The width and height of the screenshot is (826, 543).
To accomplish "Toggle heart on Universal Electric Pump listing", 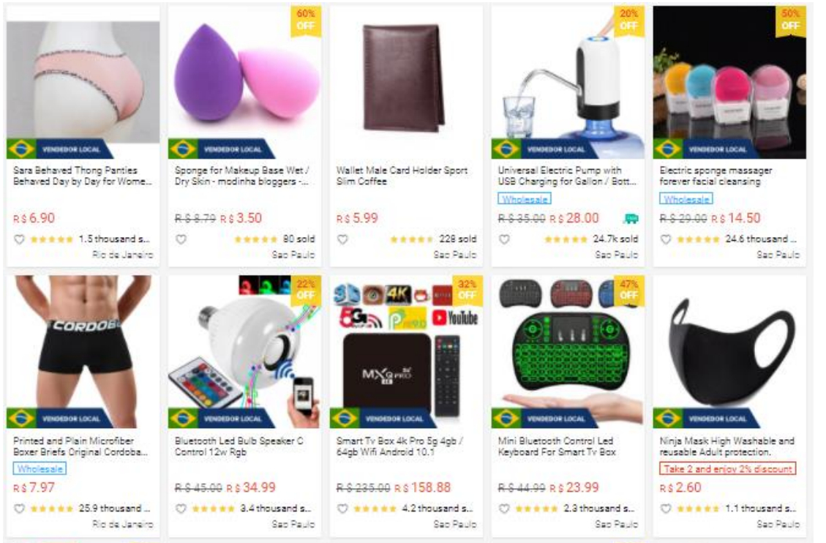I will pos(504,239).
